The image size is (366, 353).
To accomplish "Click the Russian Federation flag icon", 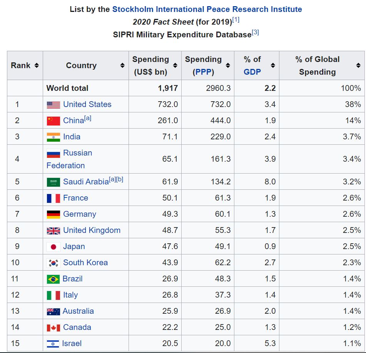I will 53,154.
